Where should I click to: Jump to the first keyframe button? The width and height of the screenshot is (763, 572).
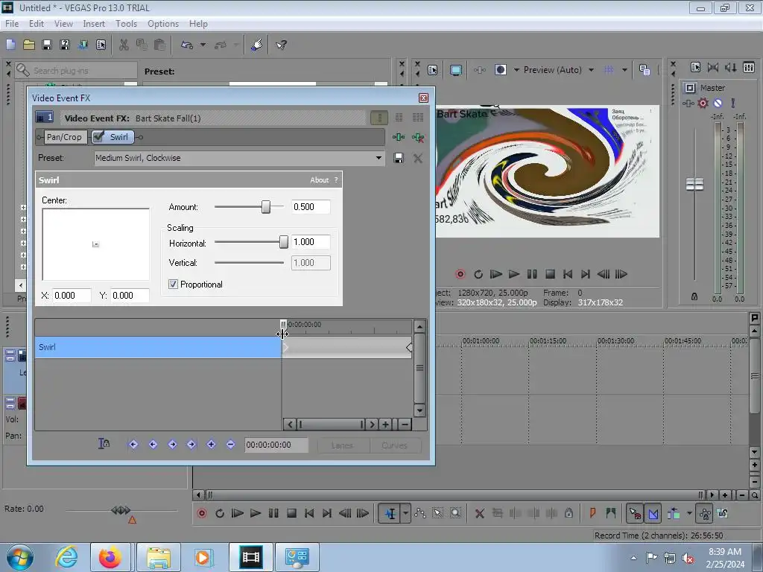(133, 444)
